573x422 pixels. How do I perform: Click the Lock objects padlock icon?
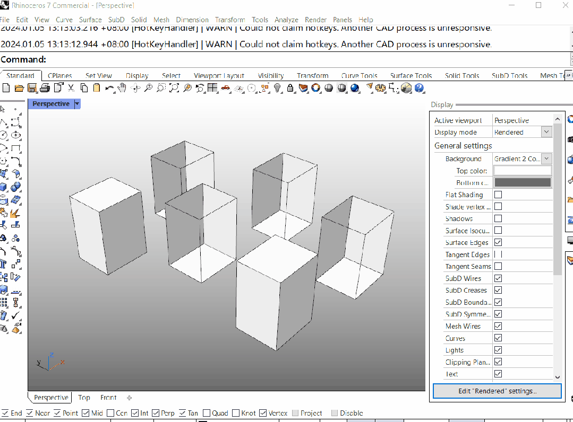coord(290,88)
